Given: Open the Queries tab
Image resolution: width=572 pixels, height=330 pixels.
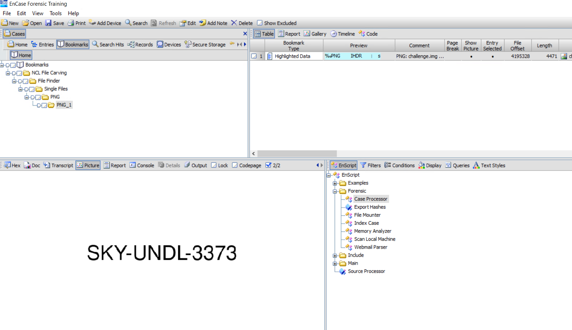Looking at the screenshot, I should coord(457,165).
